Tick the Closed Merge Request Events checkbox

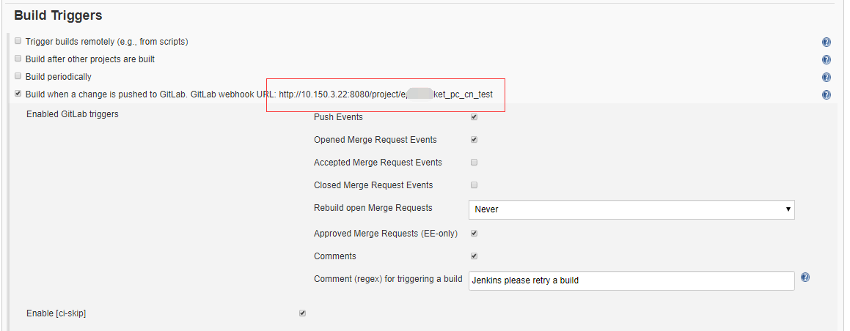coord(475,185)
